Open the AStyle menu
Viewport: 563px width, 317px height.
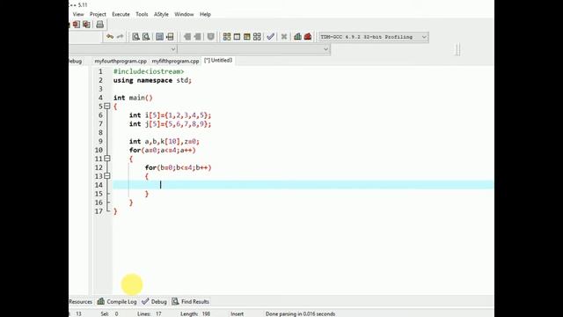tap(161, 14)
